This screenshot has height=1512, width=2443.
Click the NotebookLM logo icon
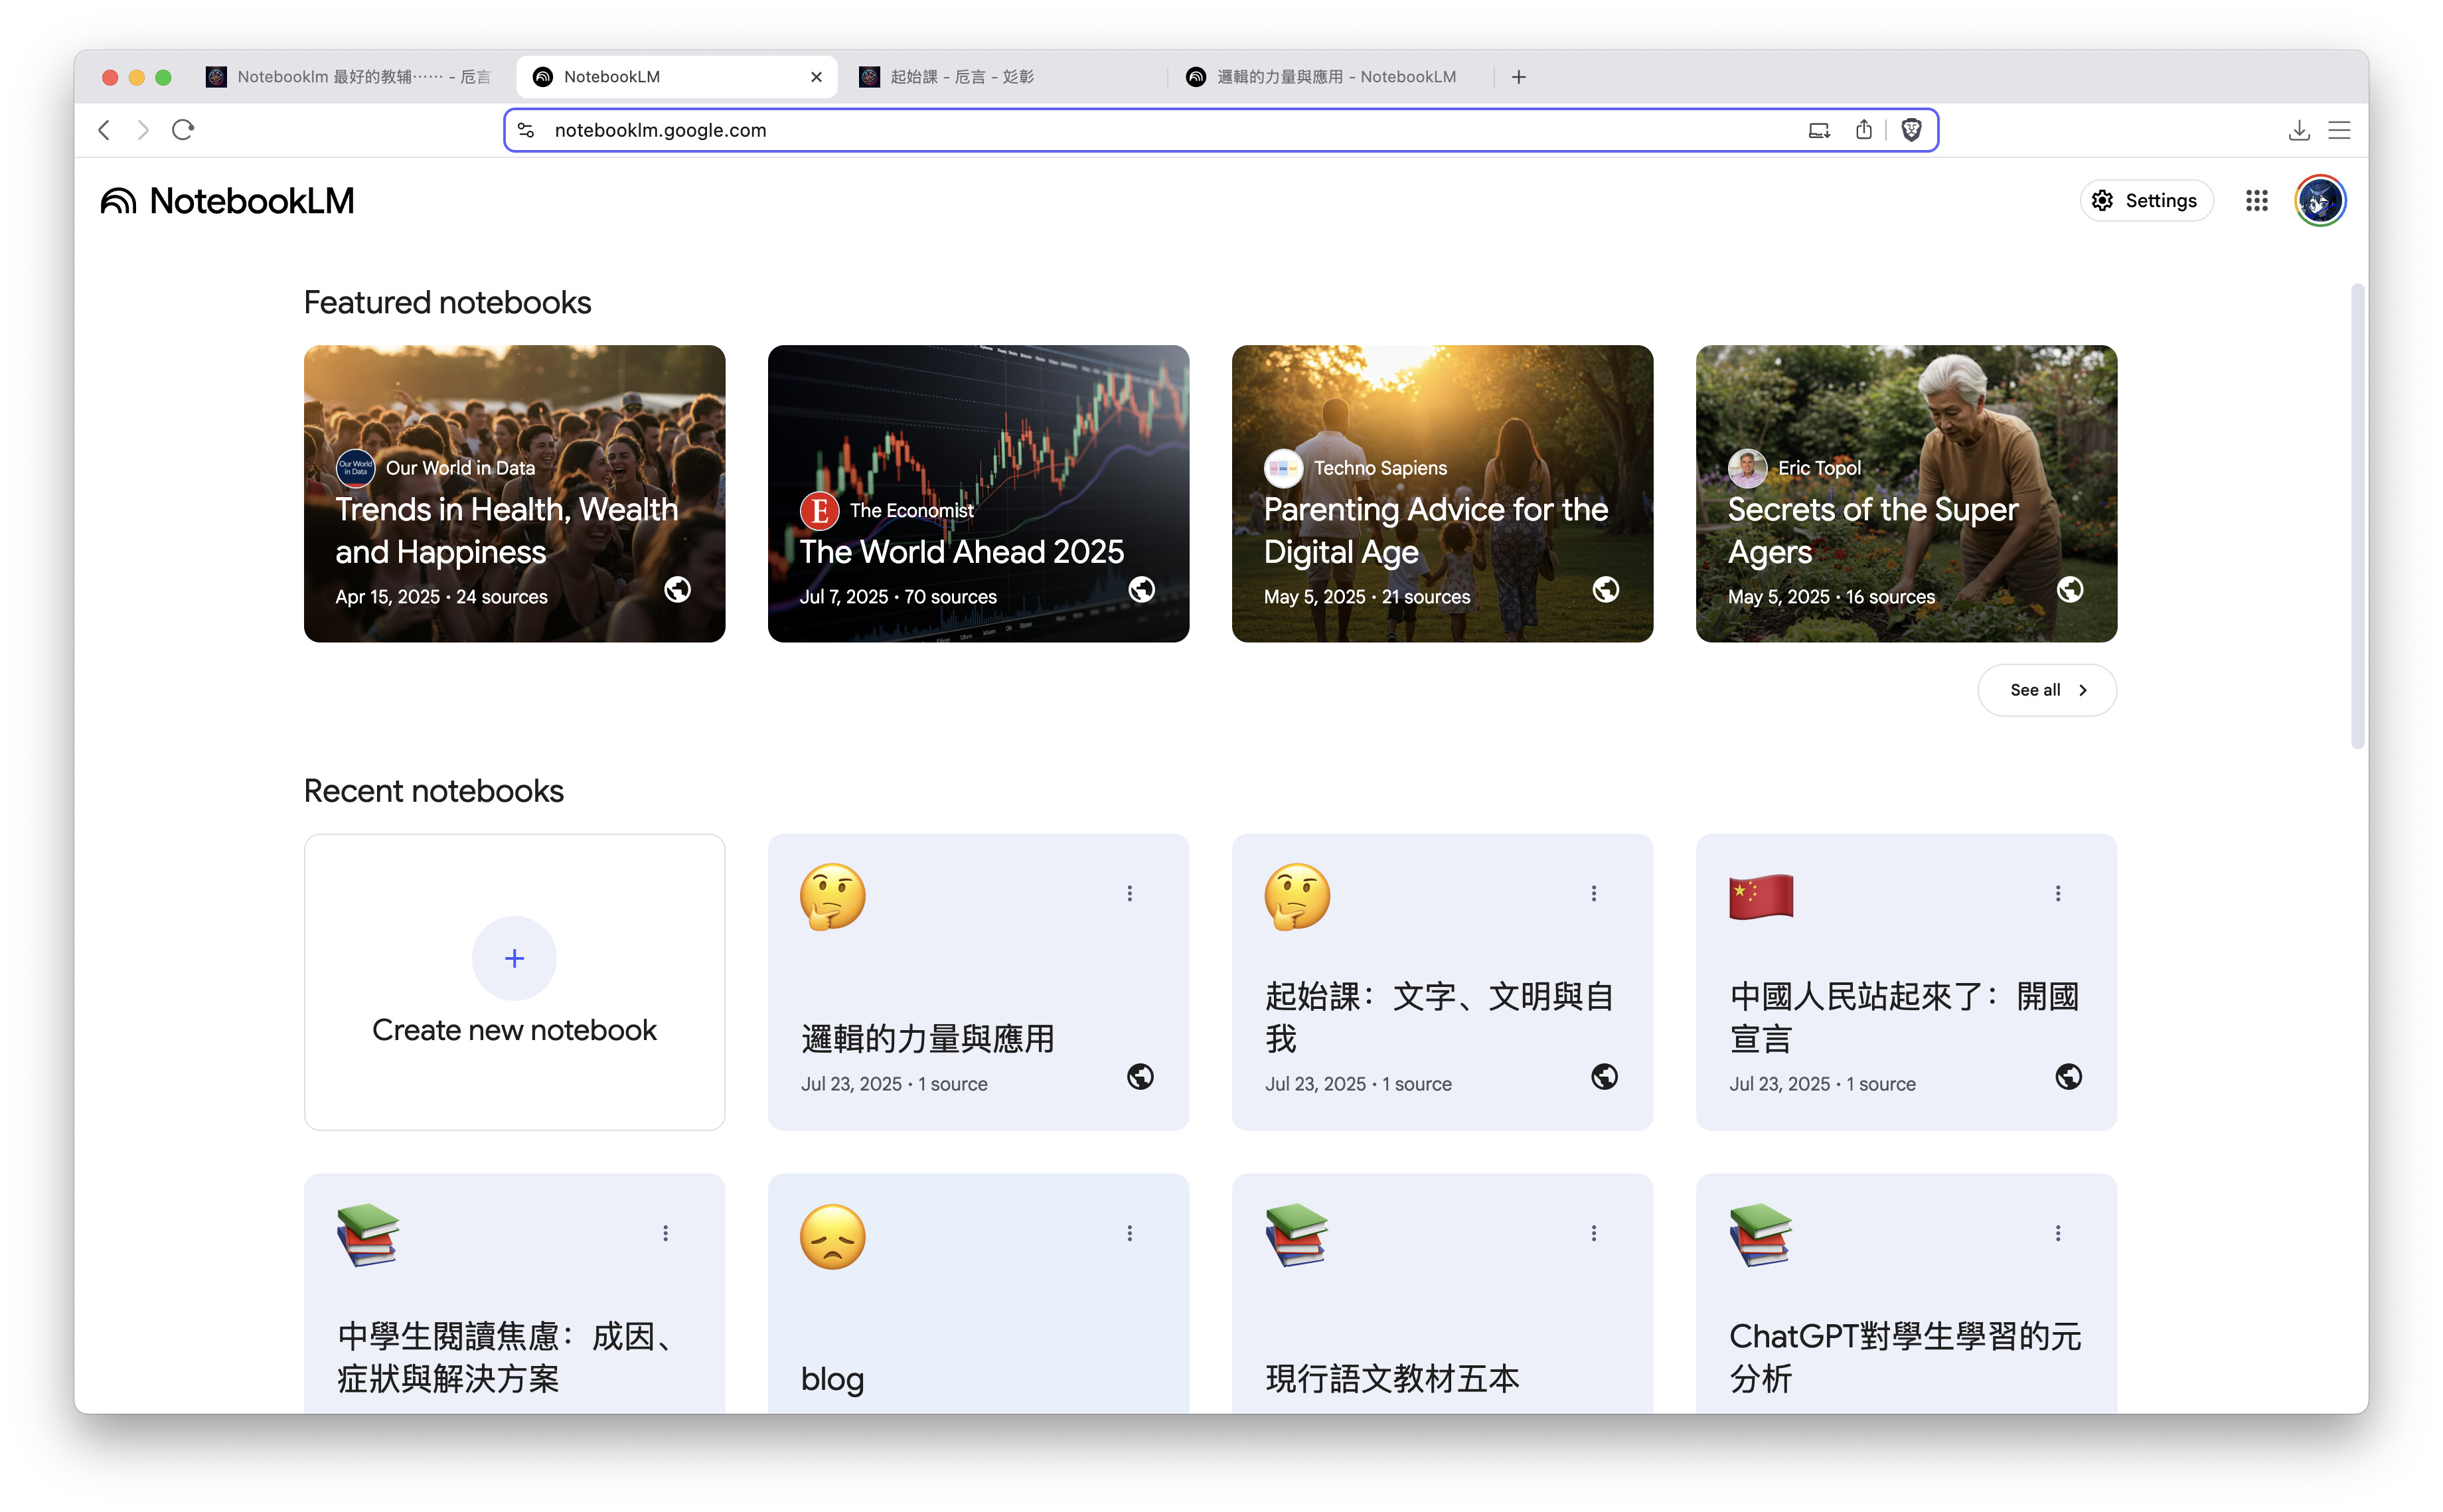(x=118, y=201)
